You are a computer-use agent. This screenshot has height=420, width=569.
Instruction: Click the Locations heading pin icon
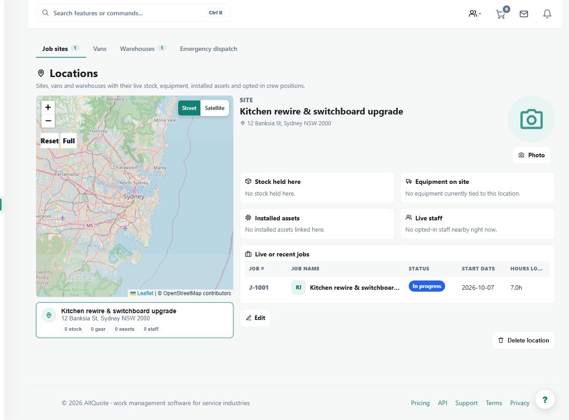click(41, 73)
